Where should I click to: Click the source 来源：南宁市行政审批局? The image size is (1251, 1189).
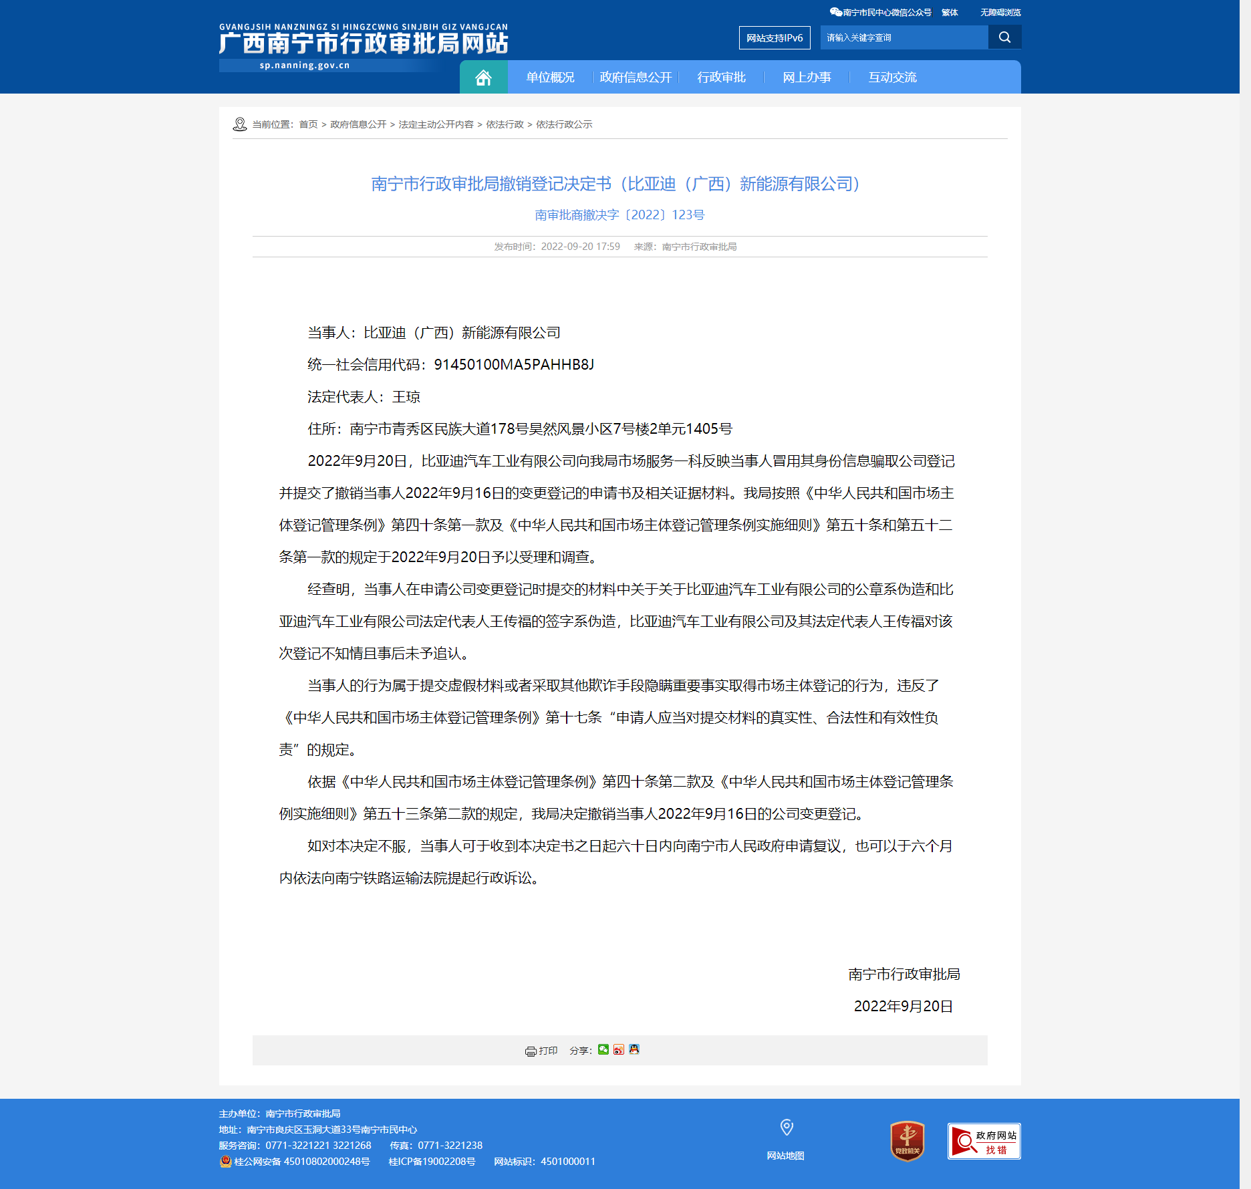[x=685, y=247]
